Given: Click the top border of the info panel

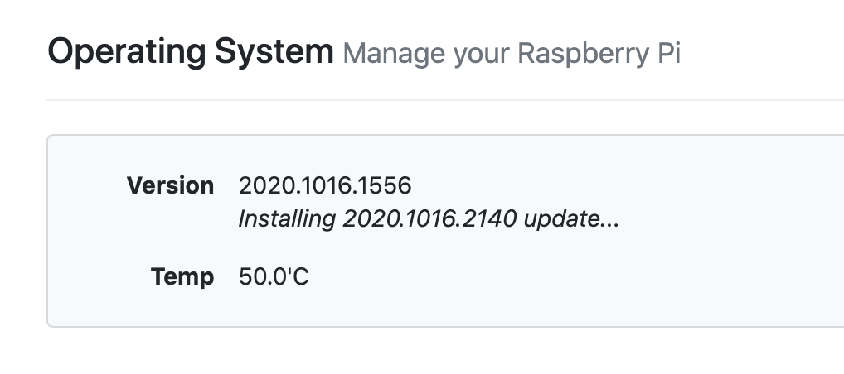Looking at the screenshot, I should (445, 135).
